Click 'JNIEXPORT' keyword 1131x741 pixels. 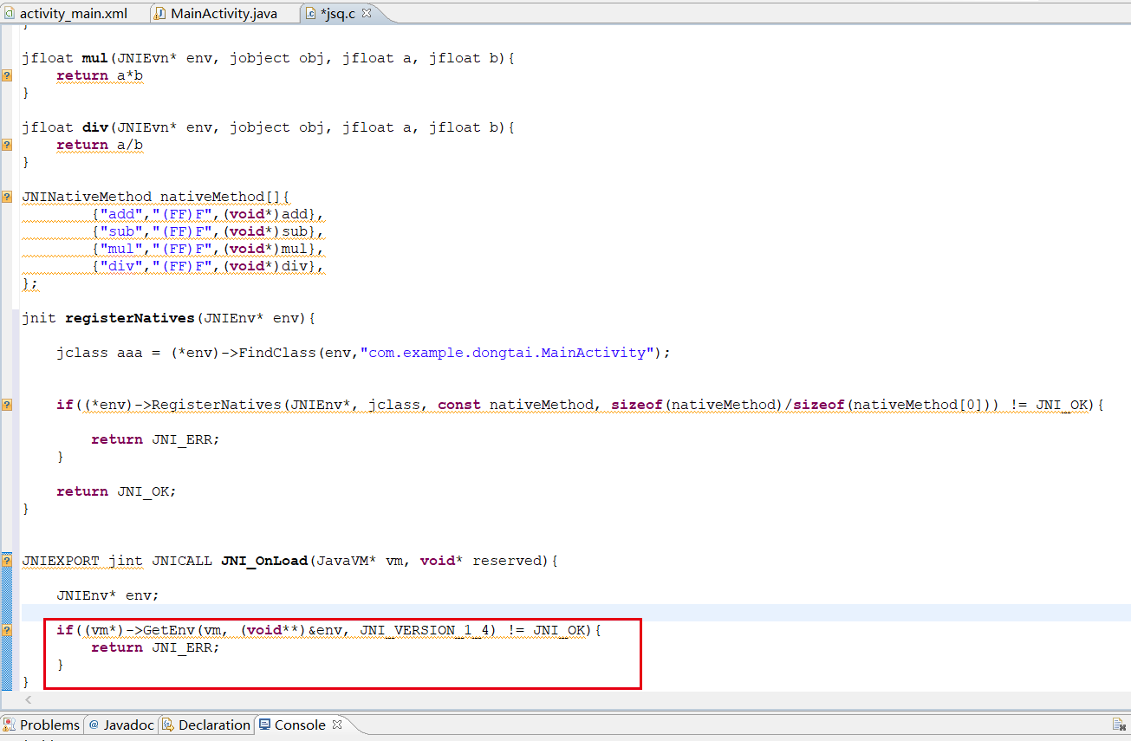click(x=61, y=561)
